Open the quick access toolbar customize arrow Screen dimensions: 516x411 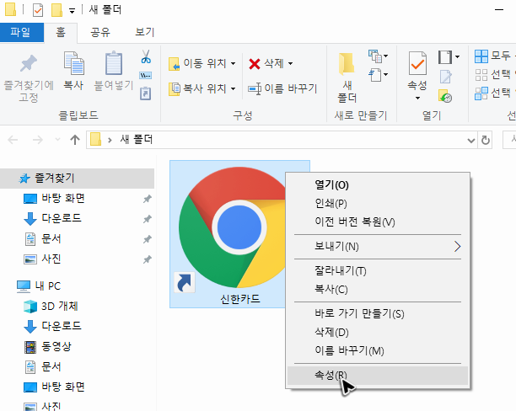(72, 11)
